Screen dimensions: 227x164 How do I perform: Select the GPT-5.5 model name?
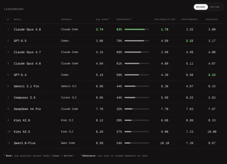20,41
